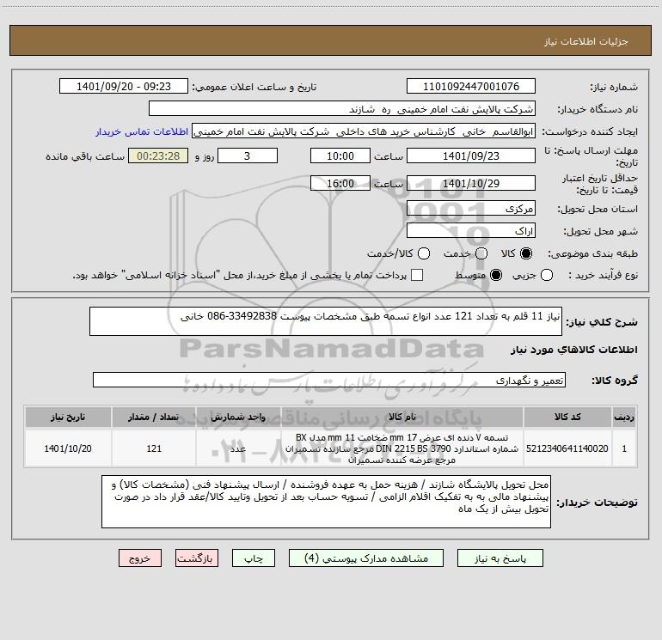Click the price validity date 1401/10/29
This screenshot has width=662, height=640.
tap(471, 183)
